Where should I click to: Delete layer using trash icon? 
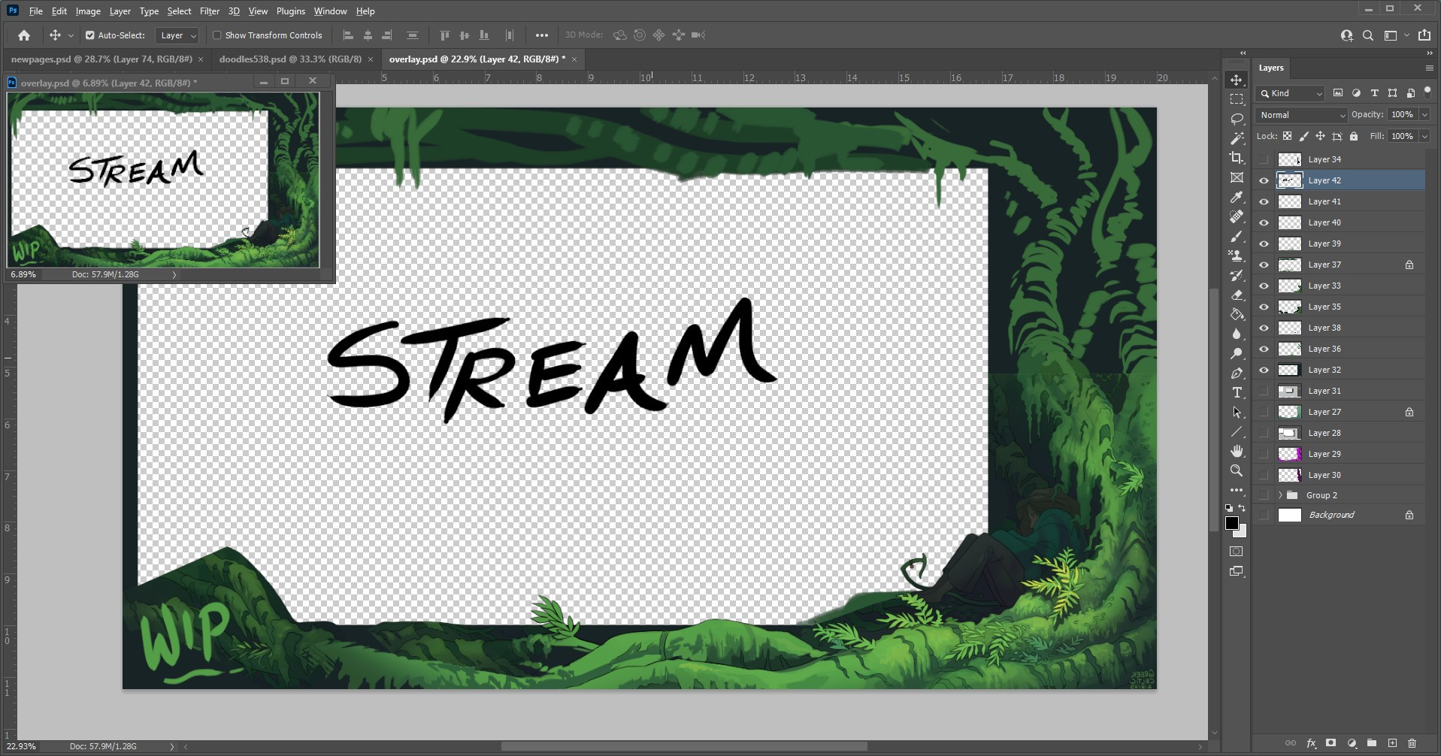click(x=1412, y=743)
